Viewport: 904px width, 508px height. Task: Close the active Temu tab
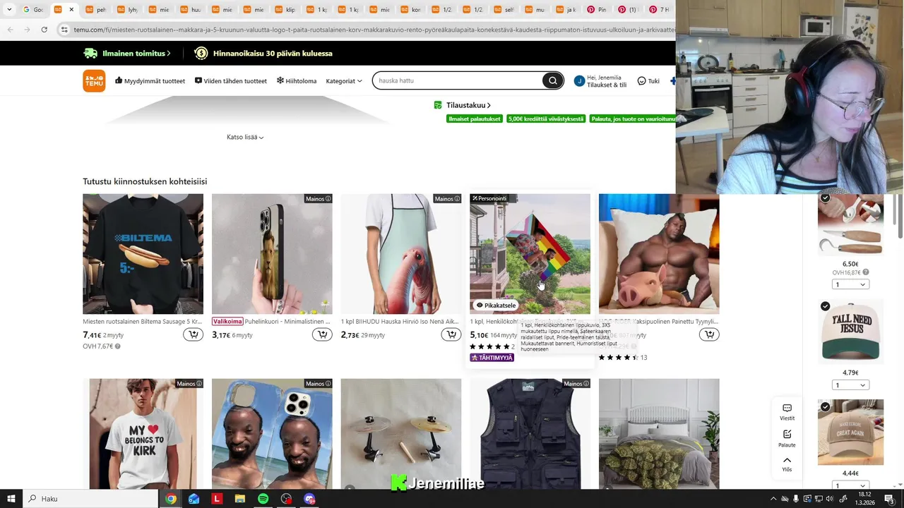71,10
